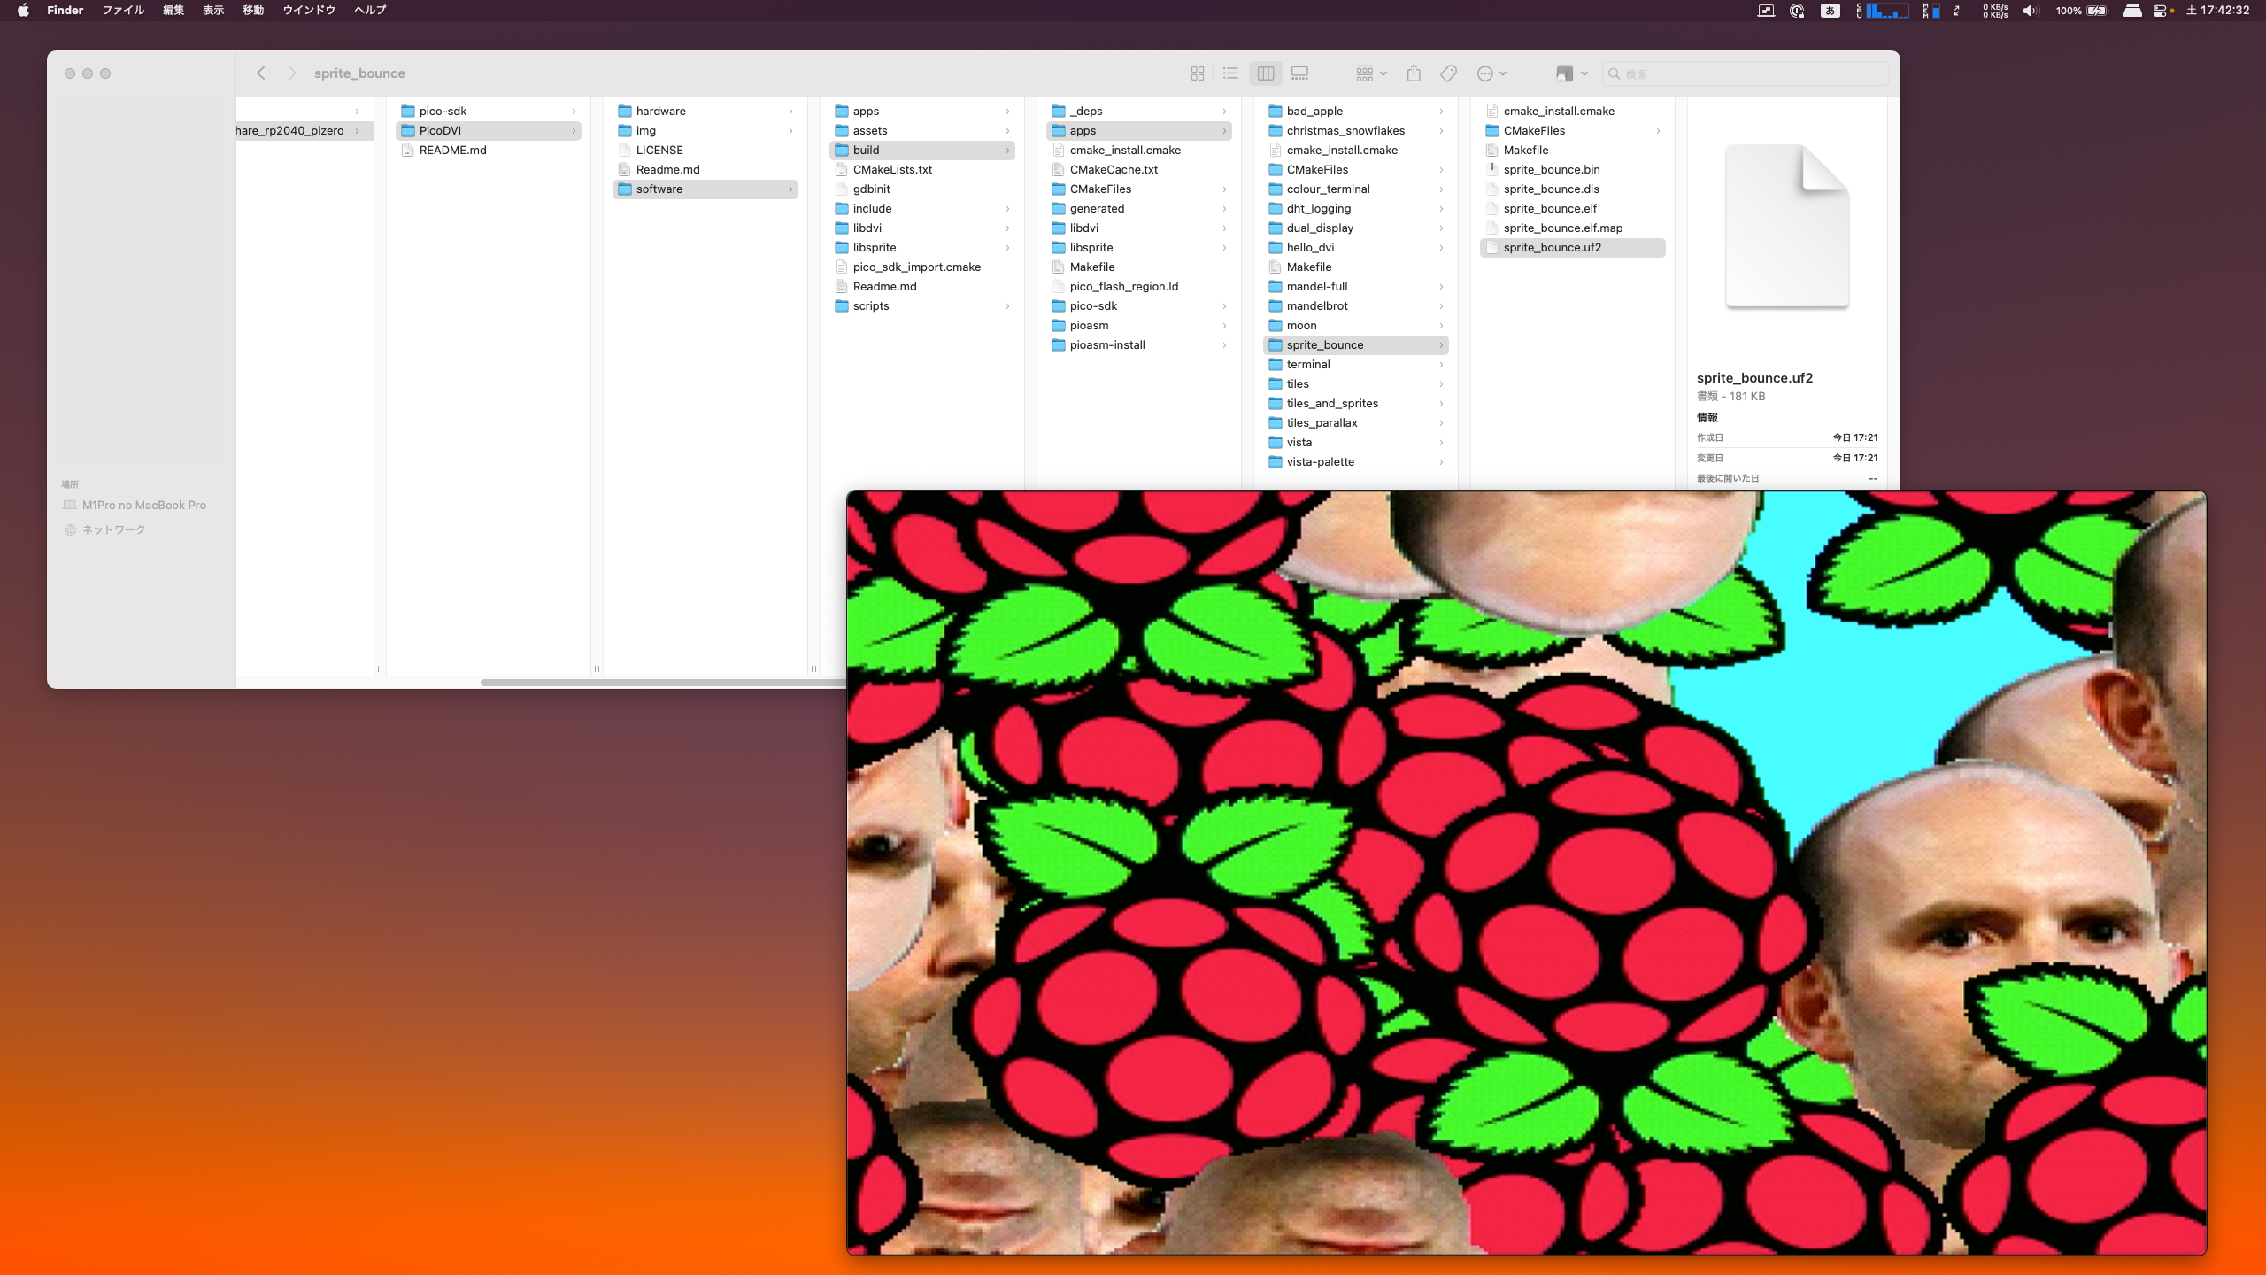Click the Tag icon in Finder toolbar
Image resolution: width=2266 pixels, height=1275 pixels.
point(1449,73)
